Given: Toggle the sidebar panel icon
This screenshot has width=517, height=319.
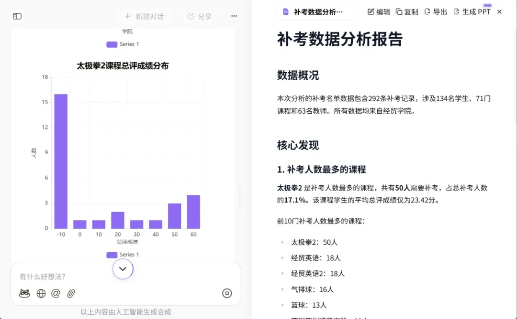Looking at the screenshot, I should (x=17, y=16).
